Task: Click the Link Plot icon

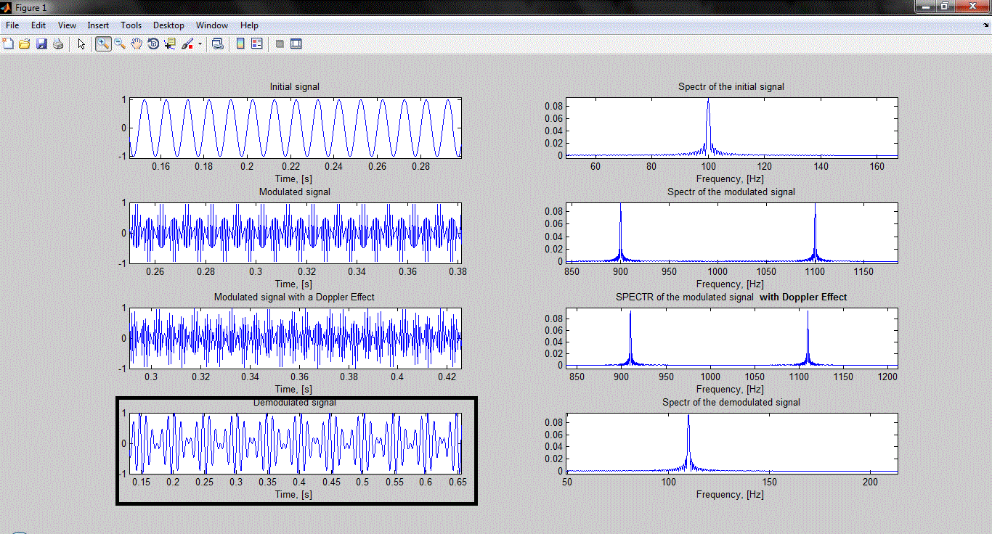Action: coord(217,44)
